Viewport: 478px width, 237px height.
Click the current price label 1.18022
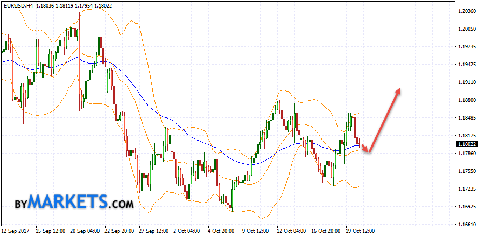pos(466,144)
